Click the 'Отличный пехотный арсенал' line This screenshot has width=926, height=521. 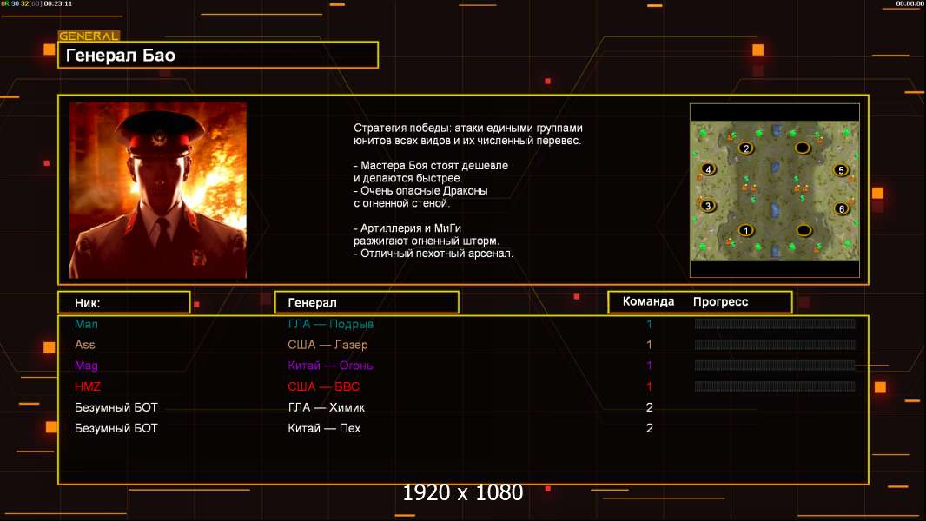433,254
